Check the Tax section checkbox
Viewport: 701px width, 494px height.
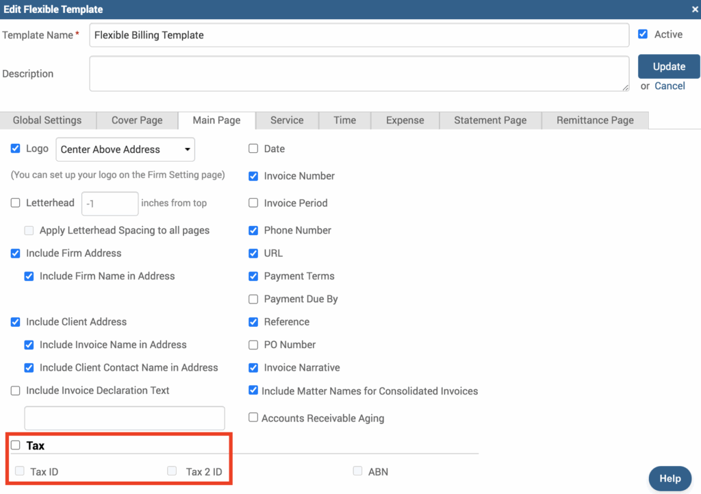coord(16,445)
